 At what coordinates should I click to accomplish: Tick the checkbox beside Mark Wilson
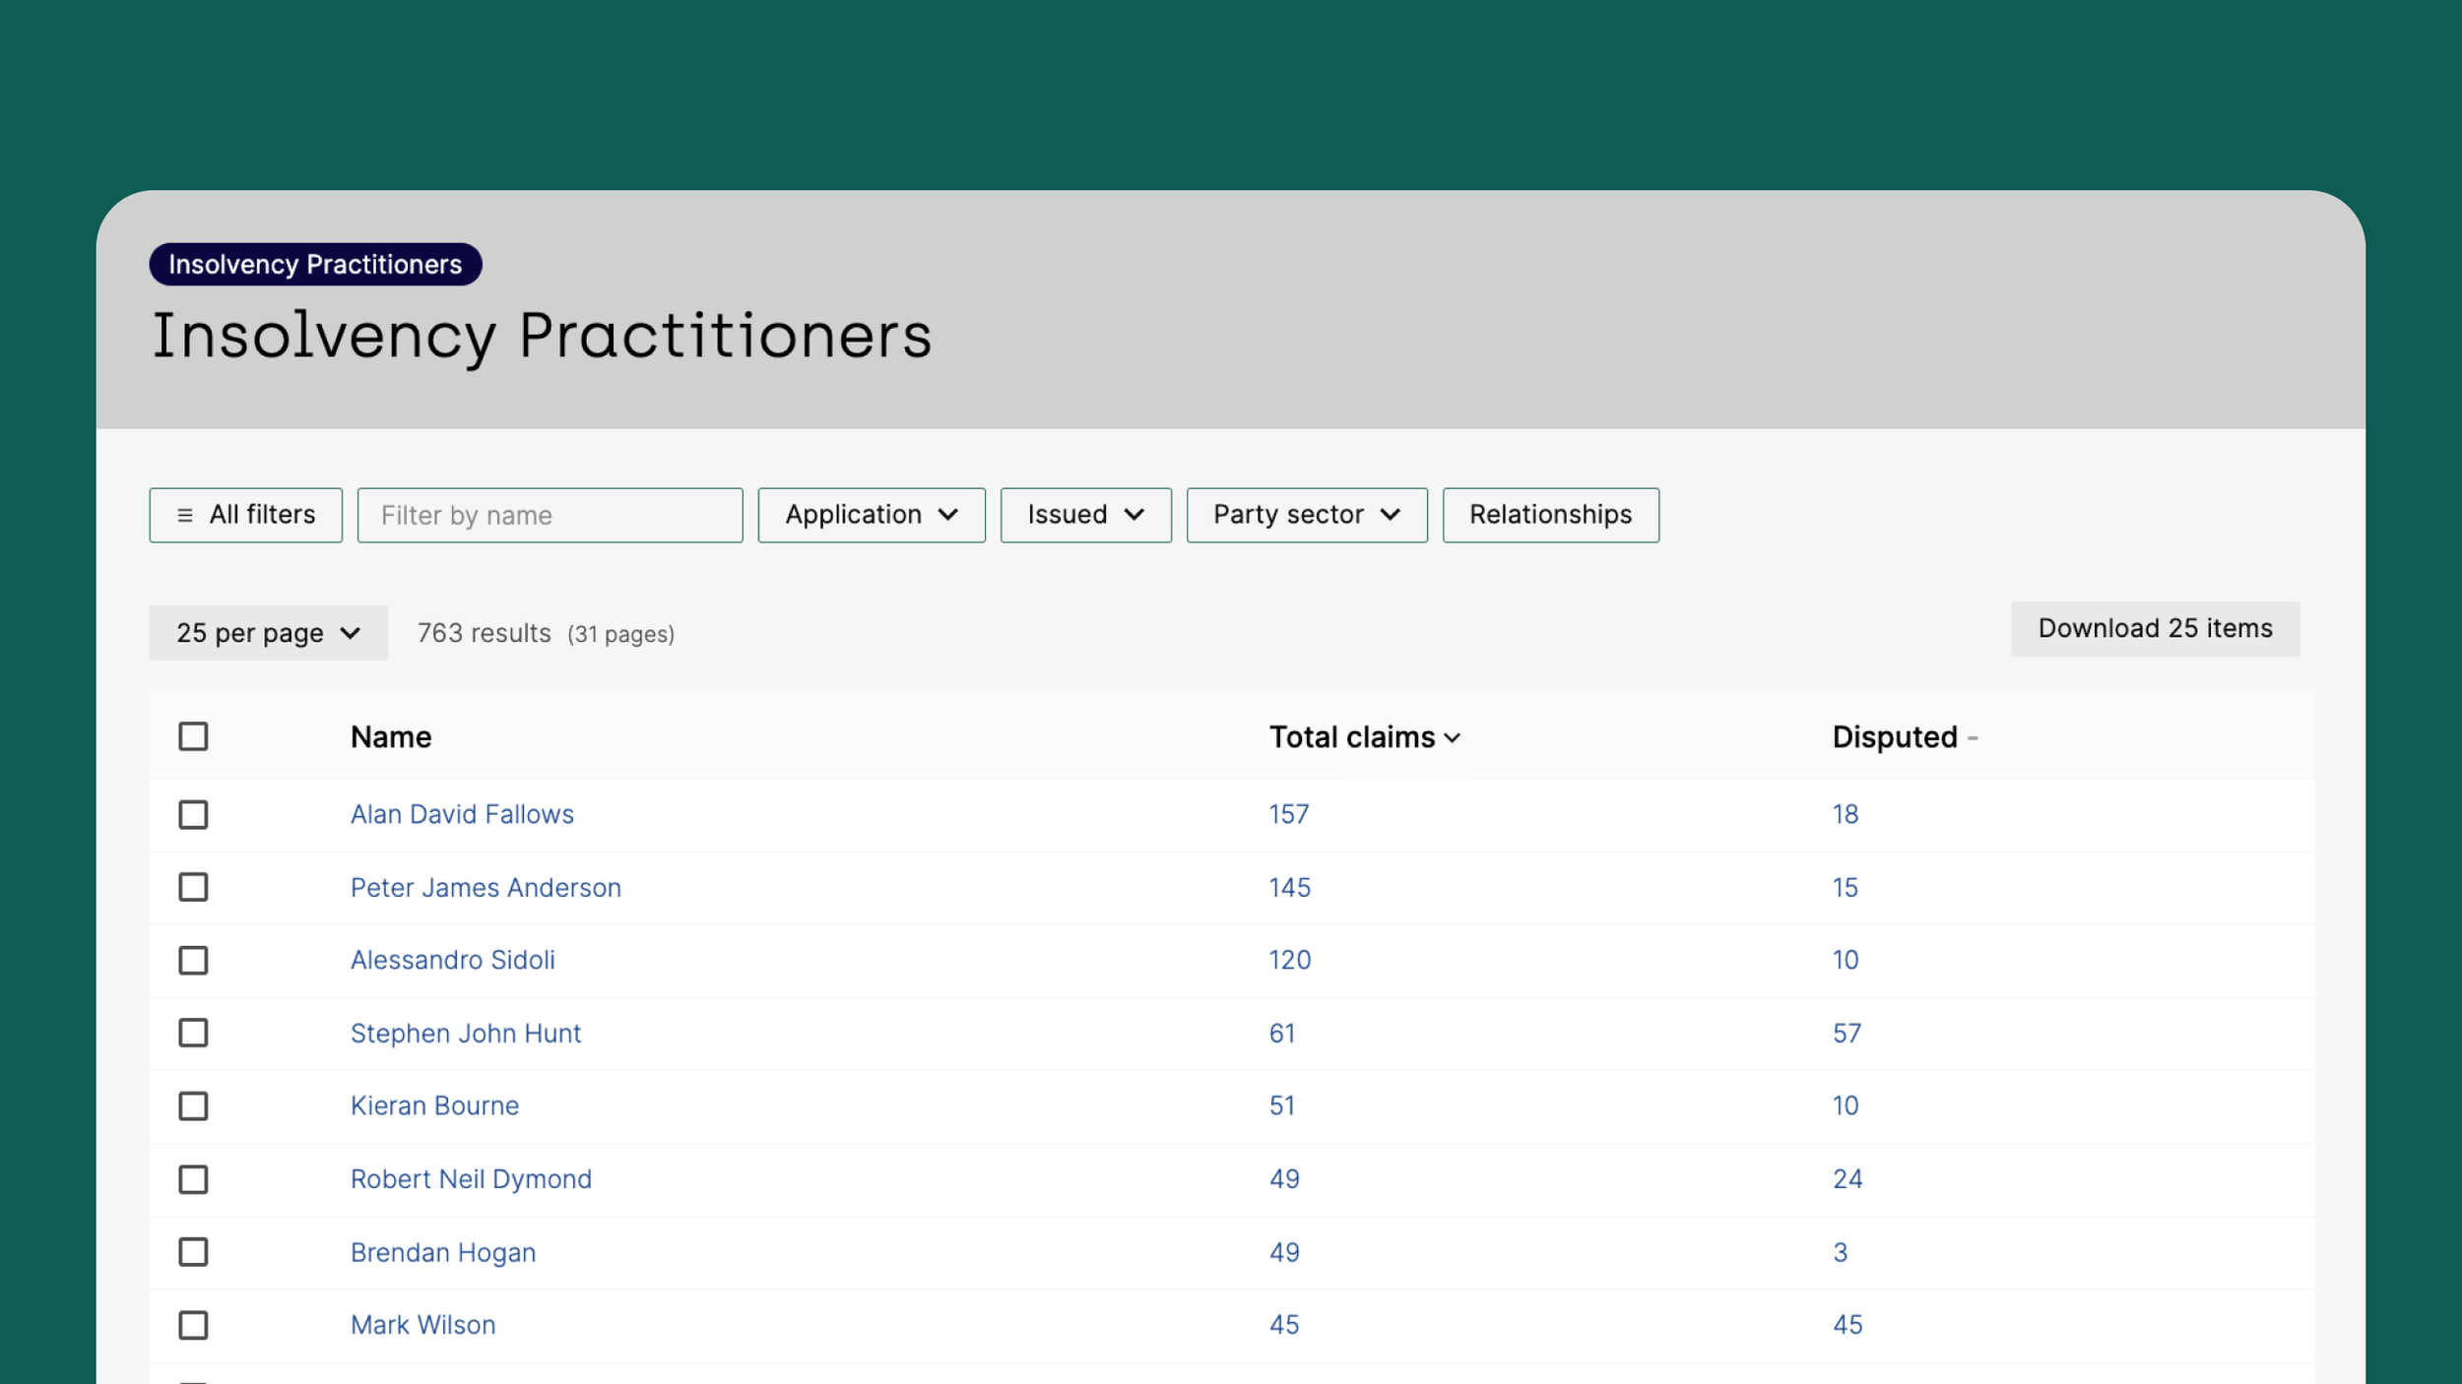pos(193,1325)
